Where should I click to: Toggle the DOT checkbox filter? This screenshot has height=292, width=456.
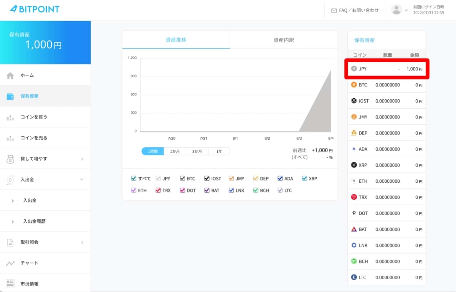(x=182, y=191)
